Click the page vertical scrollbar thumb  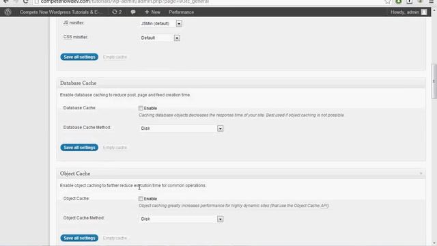tap(434, 81)
